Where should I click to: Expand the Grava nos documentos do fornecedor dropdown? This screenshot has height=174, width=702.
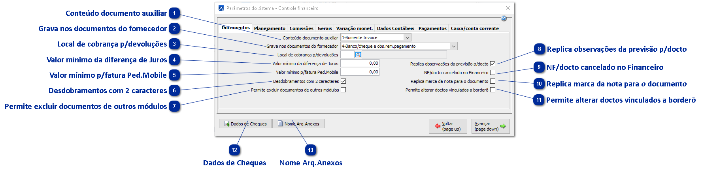pos(453,46)
